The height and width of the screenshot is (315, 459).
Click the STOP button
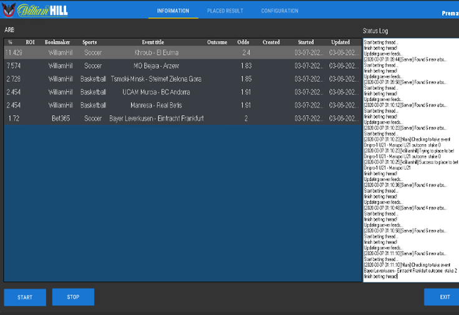[x=73, y=297]
